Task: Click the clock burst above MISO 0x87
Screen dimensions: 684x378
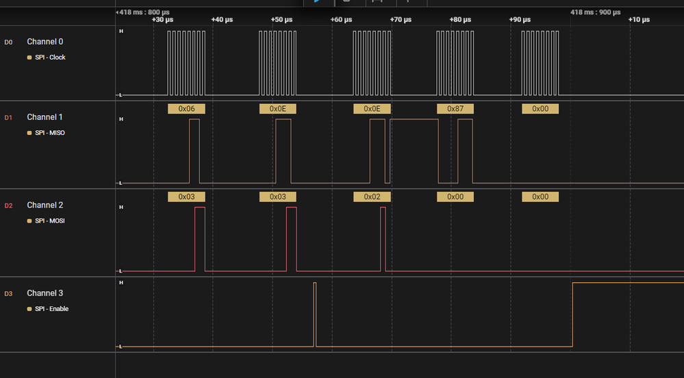Action: coord(455,63)
